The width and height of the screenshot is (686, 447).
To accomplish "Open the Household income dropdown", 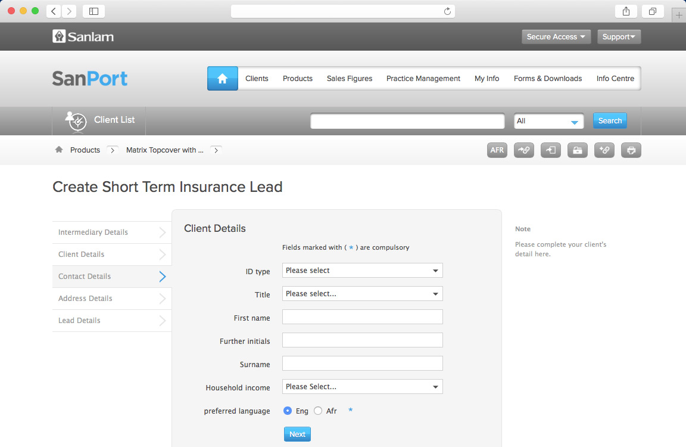I will click(362, 387).
